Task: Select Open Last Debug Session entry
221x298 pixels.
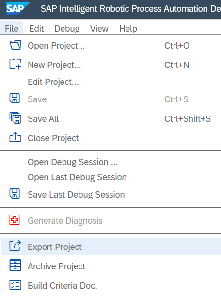Action: [77, 177]
